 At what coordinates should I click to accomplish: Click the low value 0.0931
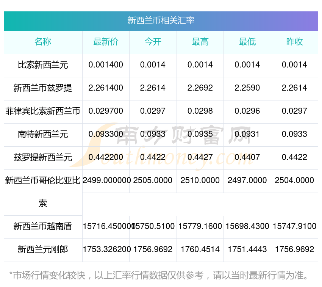[247, 134]
